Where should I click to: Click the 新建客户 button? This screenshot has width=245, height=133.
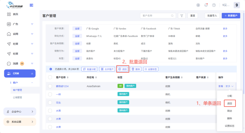(231, 15)
